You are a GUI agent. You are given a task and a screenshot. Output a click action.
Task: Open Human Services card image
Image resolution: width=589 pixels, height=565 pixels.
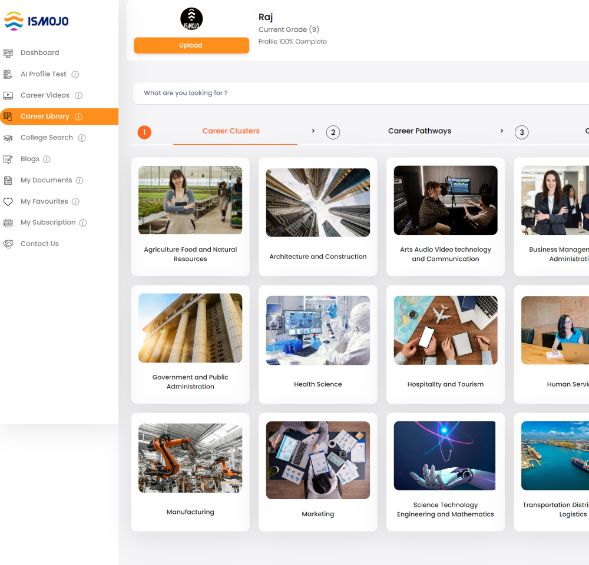[555, 330]
